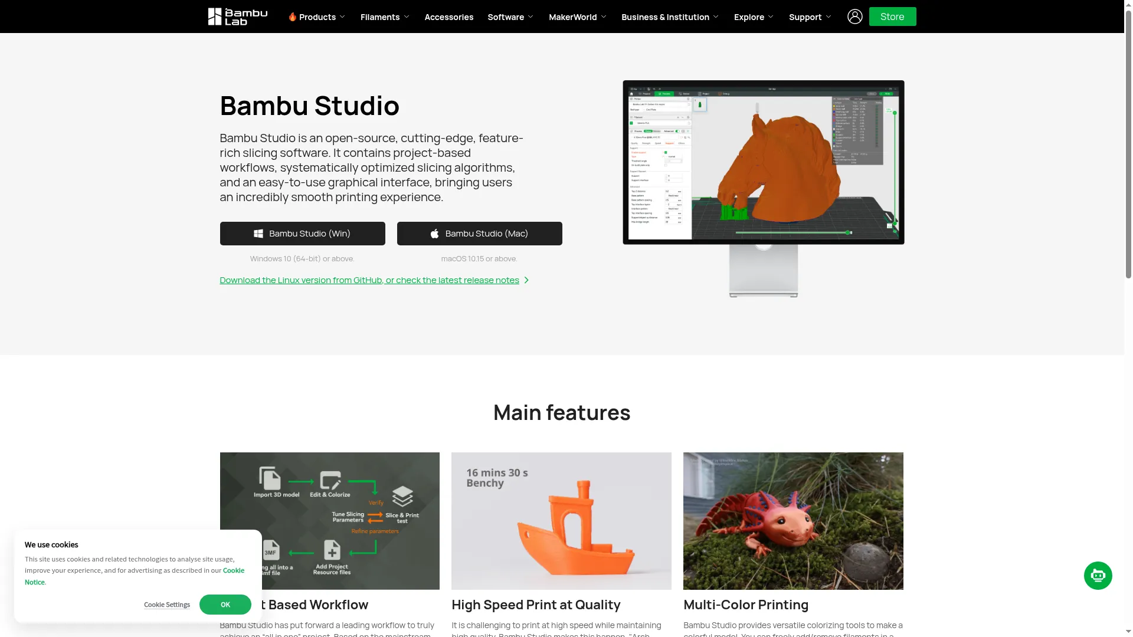Click the We use cookies title
Image resolution: width=1133 pixels, height=637 pixels.
pos(51,544)
